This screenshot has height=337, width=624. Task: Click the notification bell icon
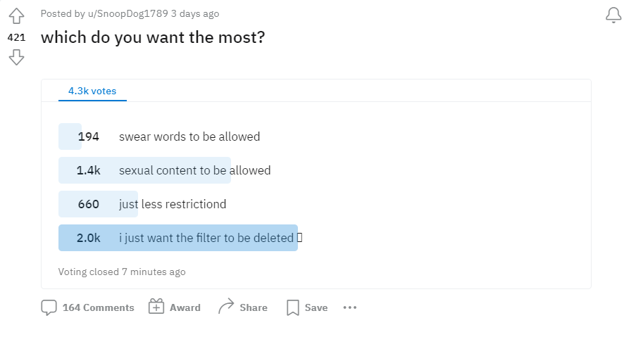[613, 15]
